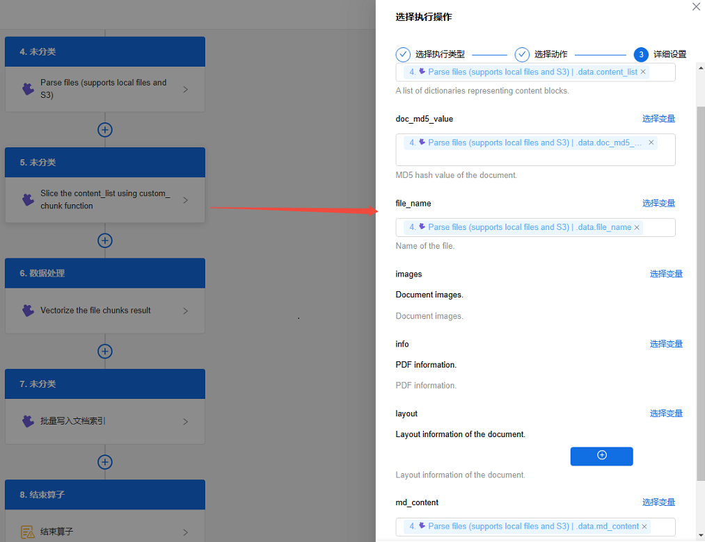Screen dimensions: 705x542
Task: Click the plugin icon in 批量写入文档索引 card
Action: click(29, 421)
